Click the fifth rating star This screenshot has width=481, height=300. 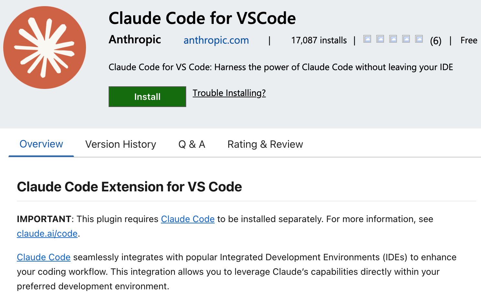[x=419, y=39]
